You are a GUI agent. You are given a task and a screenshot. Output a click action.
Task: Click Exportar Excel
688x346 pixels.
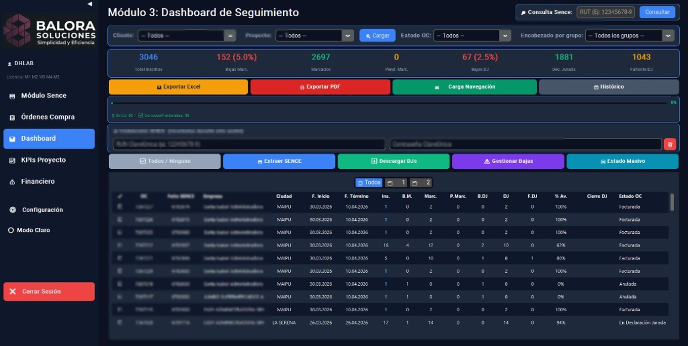178,87
